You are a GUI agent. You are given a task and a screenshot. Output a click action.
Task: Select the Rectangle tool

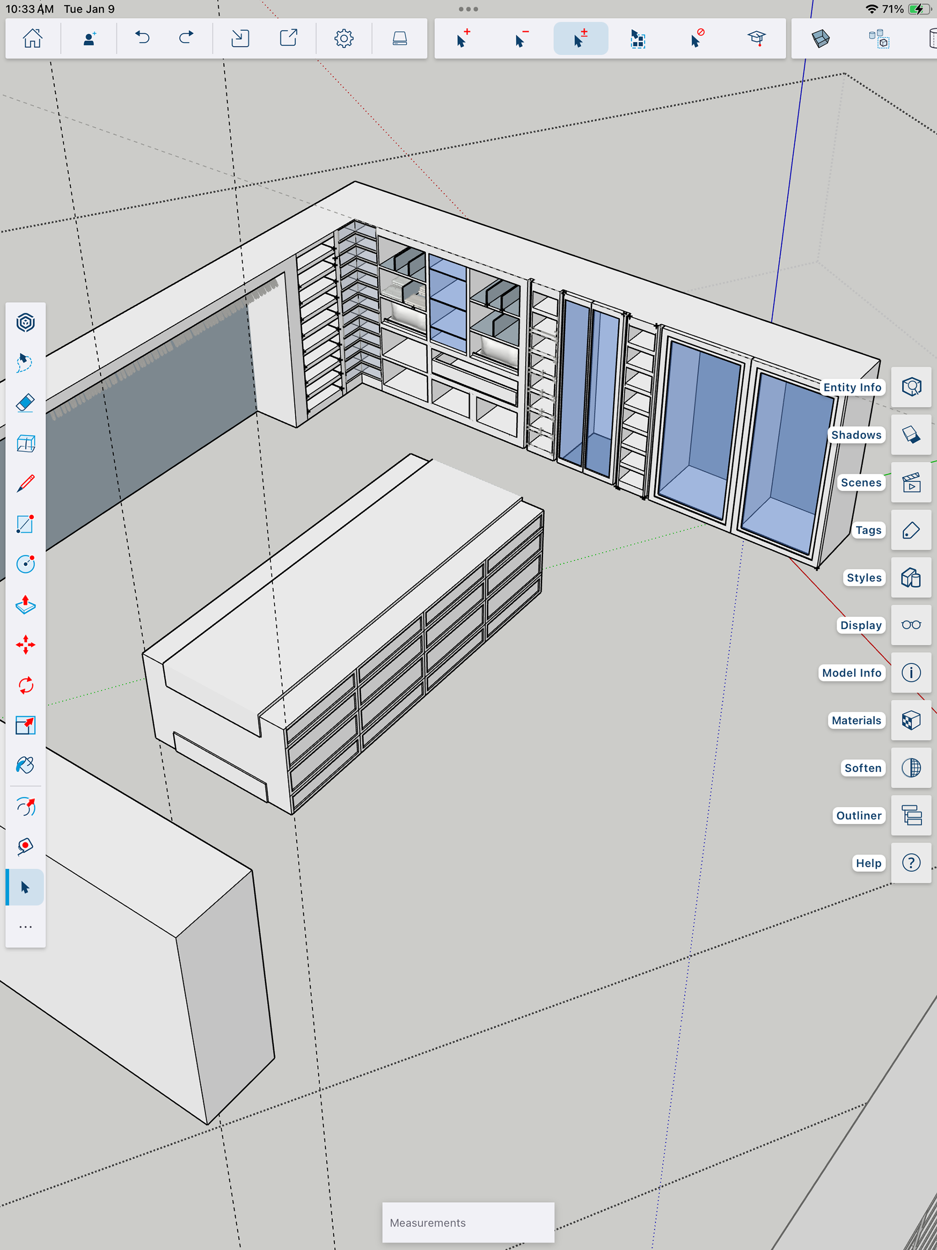click(x=25, y=524)
